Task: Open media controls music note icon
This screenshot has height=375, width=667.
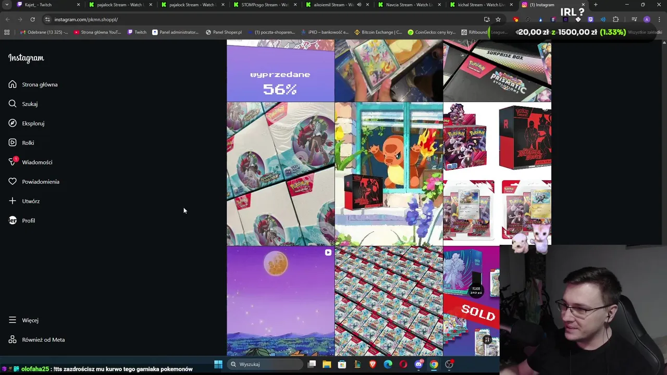Action: tap(634, 19)
